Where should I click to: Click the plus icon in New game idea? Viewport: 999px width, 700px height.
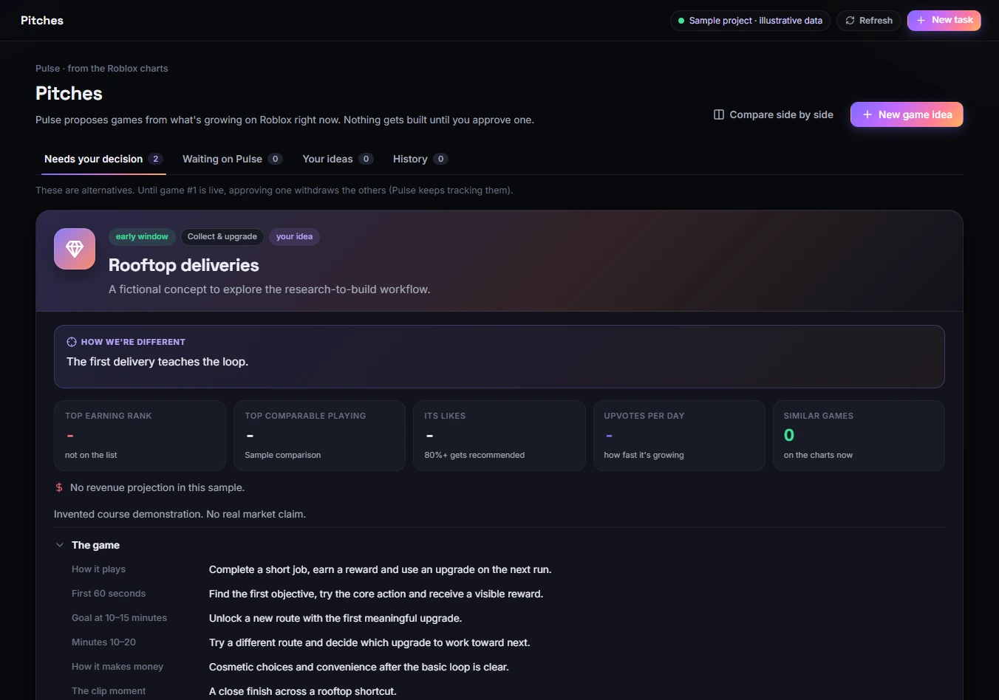pyautogui.click(x=867, y=114)
